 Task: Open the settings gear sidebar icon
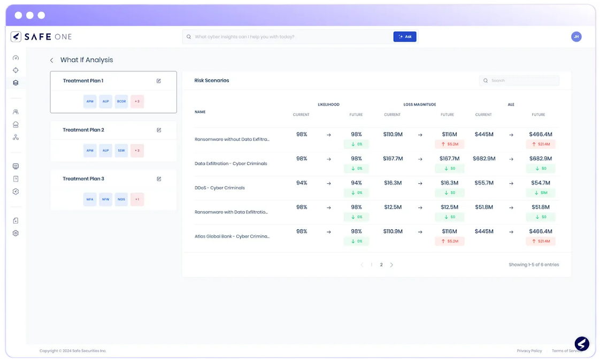click(16, 233)
